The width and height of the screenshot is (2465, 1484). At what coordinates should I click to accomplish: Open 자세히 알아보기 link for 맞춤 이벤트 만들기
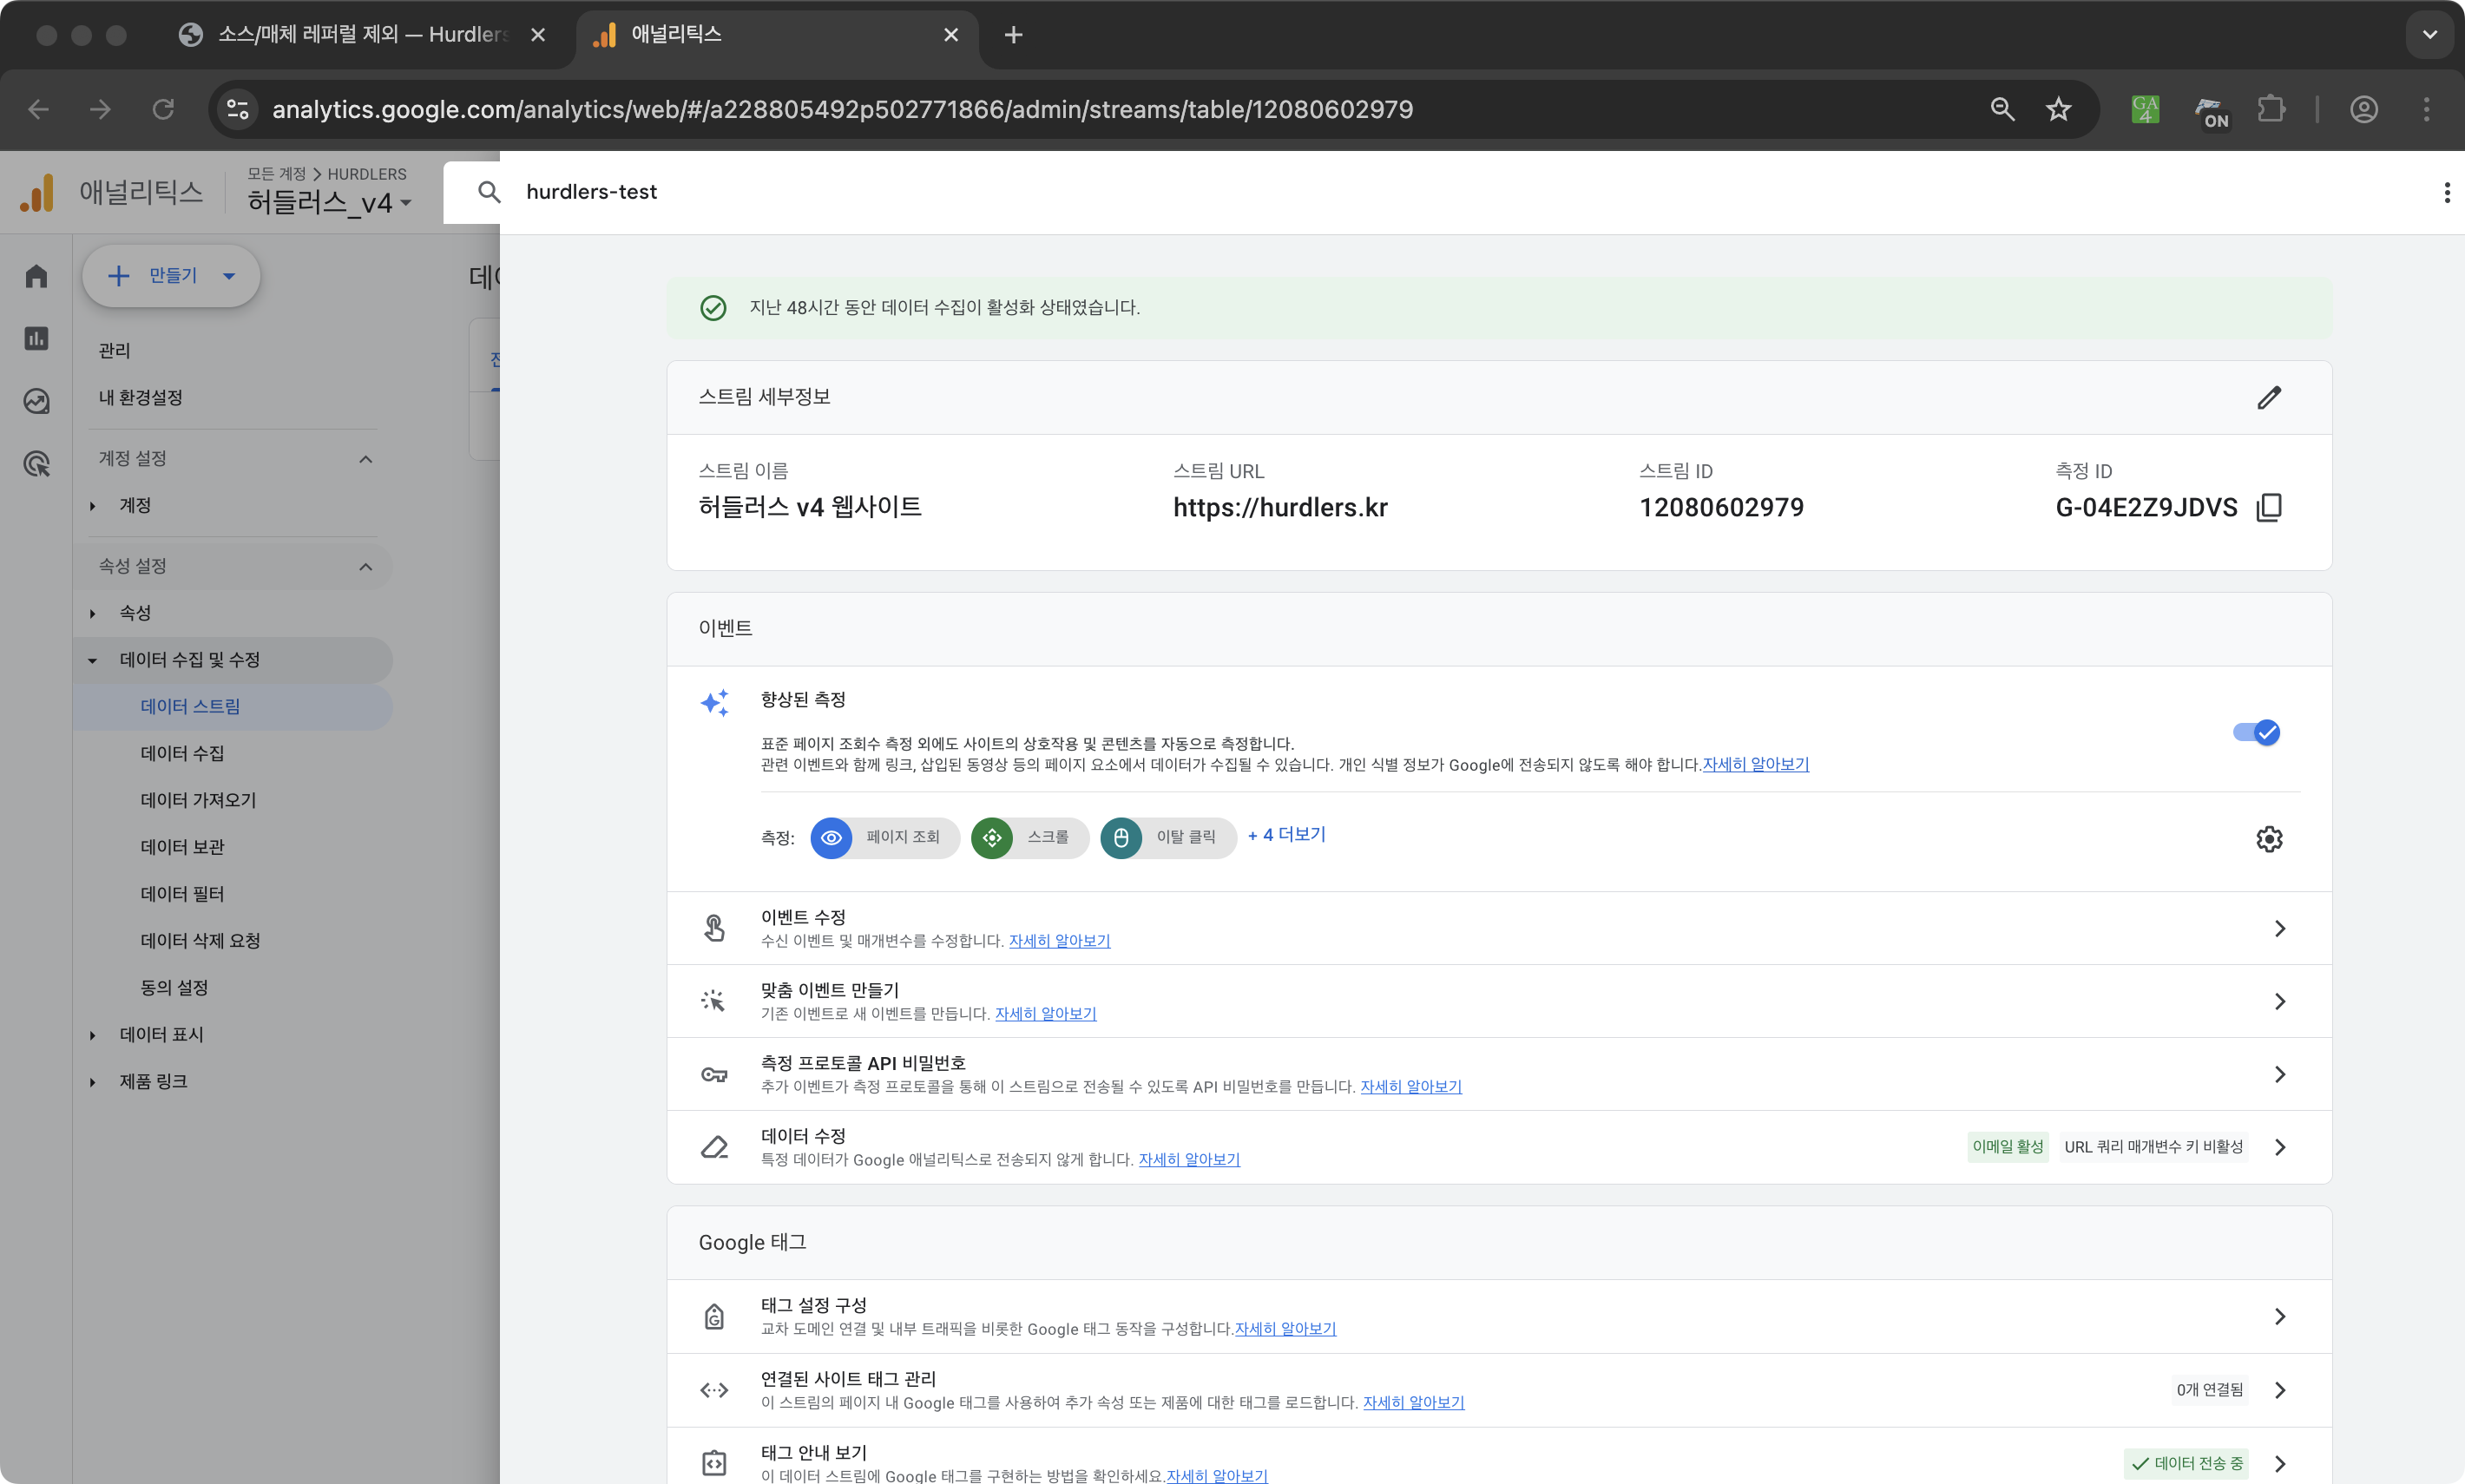tap(1045, 1014)
